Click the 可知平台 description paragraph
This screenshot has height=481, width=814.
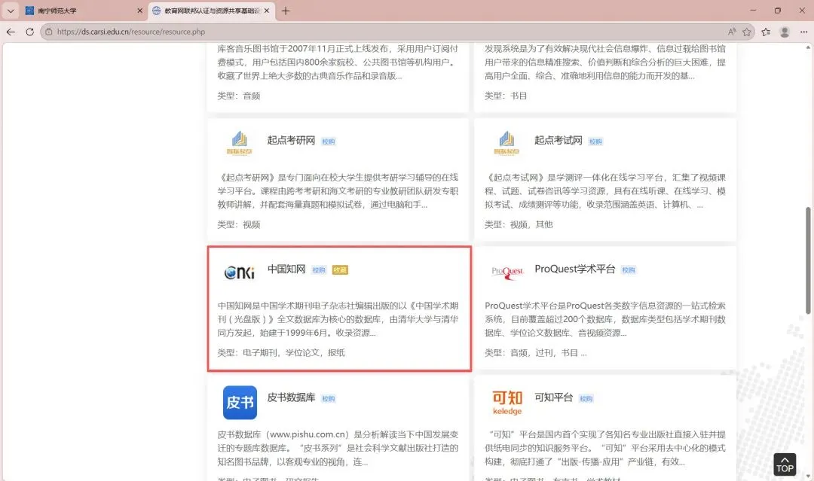click(605, 448)
